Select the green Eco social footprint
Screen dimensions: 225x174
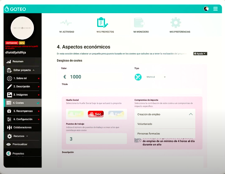[x=76, y=114]
